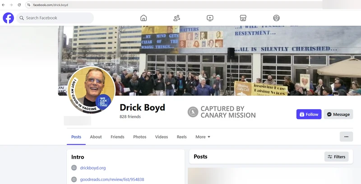Send a Message to Drick Boyd
The height and width of the screenshot is (184, 361).
point(338,114)
